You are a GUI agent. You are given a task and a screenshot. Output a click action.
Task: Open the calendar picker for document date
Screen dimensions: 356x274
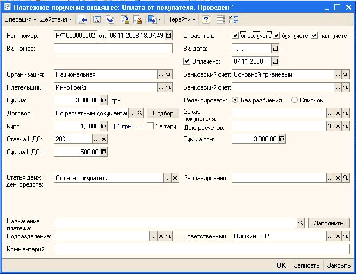(168, 36)
